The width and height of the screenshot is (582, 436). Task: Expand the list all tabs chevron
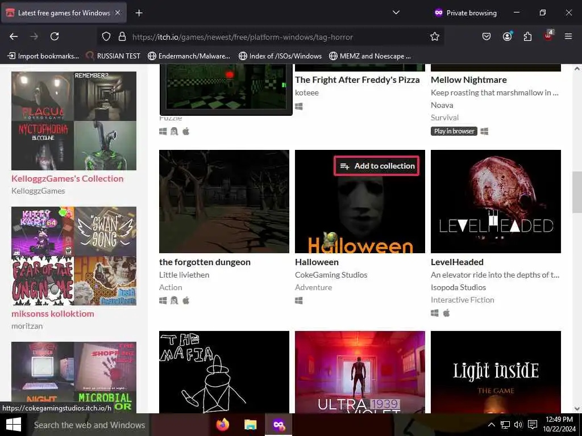pos(396,12)
